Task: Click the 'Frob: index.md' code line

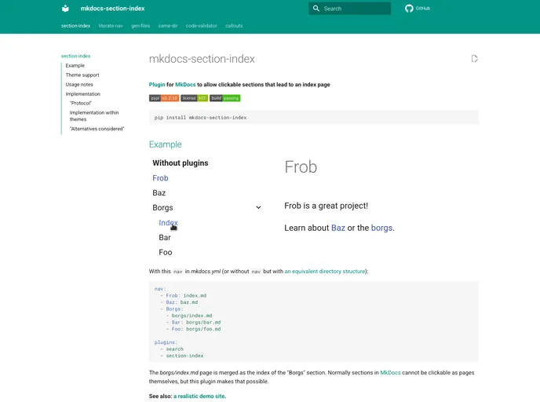Action: pos(183,295)
